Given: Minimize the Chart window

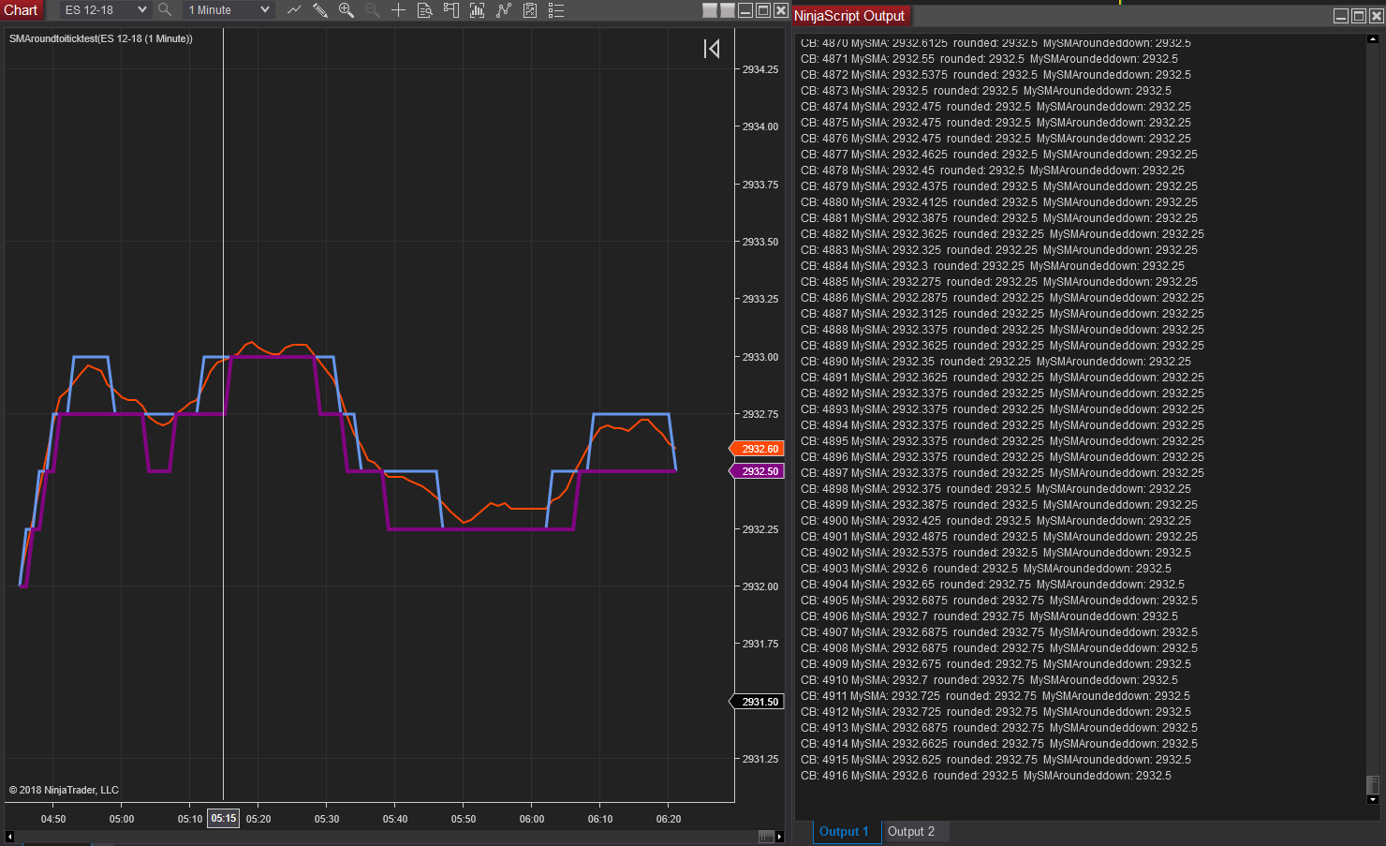Looking at the screenshot, I should (745, 10).
